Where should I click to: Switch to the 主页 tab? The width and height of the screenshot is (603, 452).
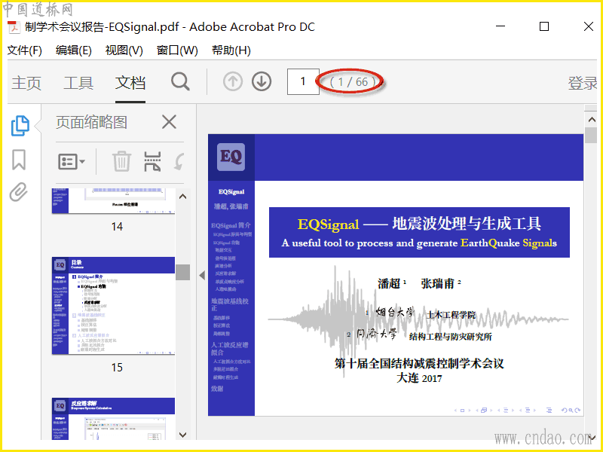coord(26,83)
